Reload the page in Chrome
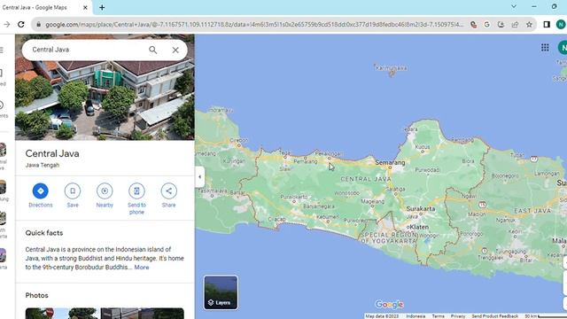The image size is (567, 319). (21, 24)
